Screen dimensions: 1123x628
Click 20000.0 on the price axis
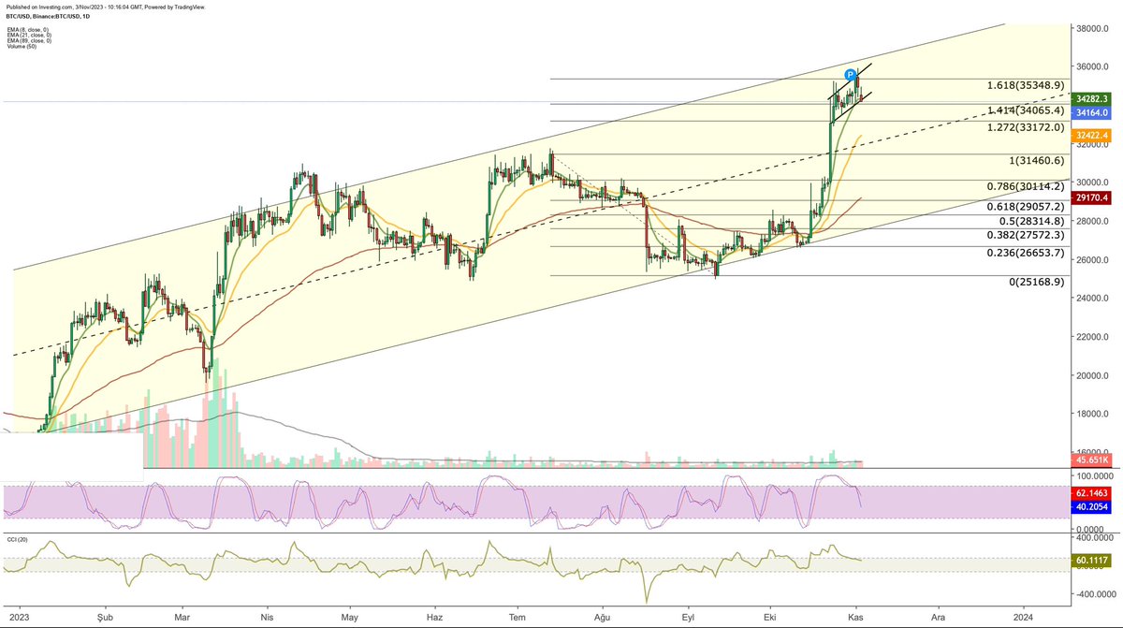click(x=1094, y=375)
